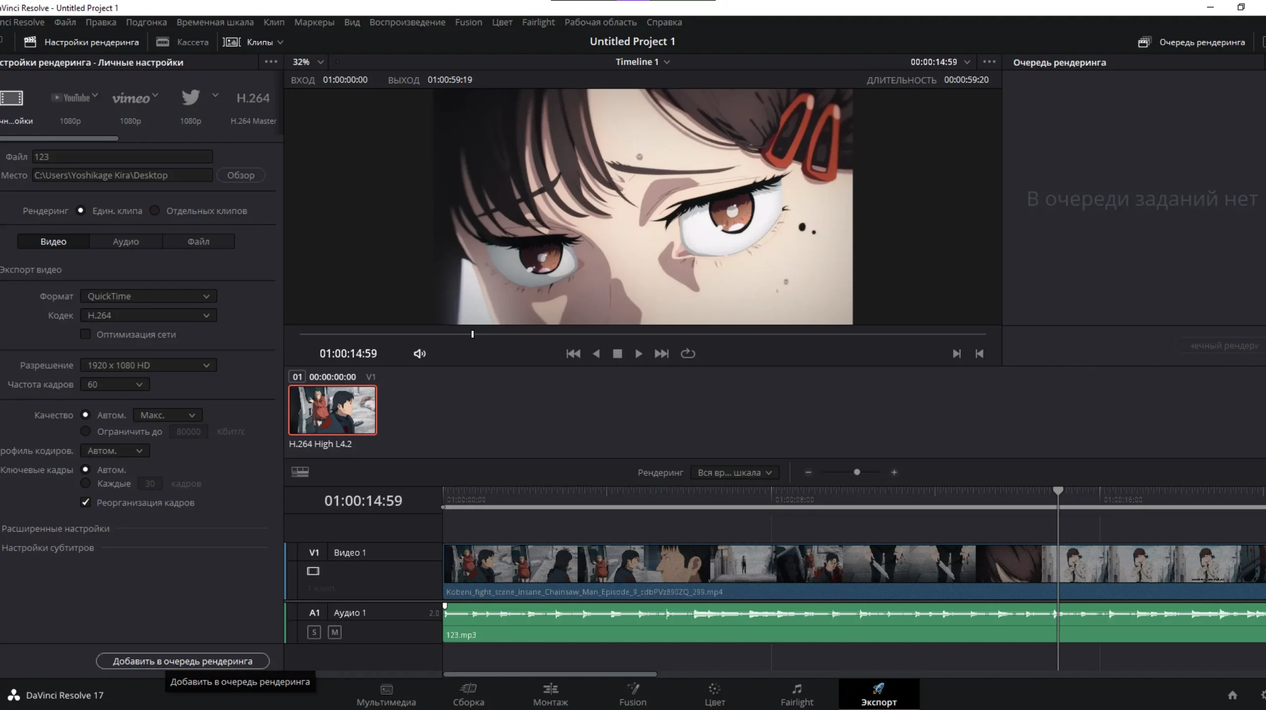Select the Автом. quality radio button
The width and height of the screenshot is (1266, 710).
[x=86, y=415]
